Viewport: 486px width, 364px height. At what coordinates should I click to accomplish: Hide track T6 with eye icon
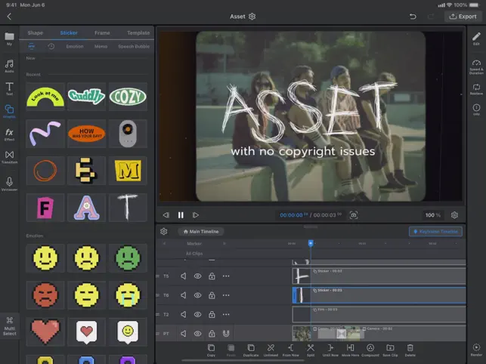tap(197, 295)
